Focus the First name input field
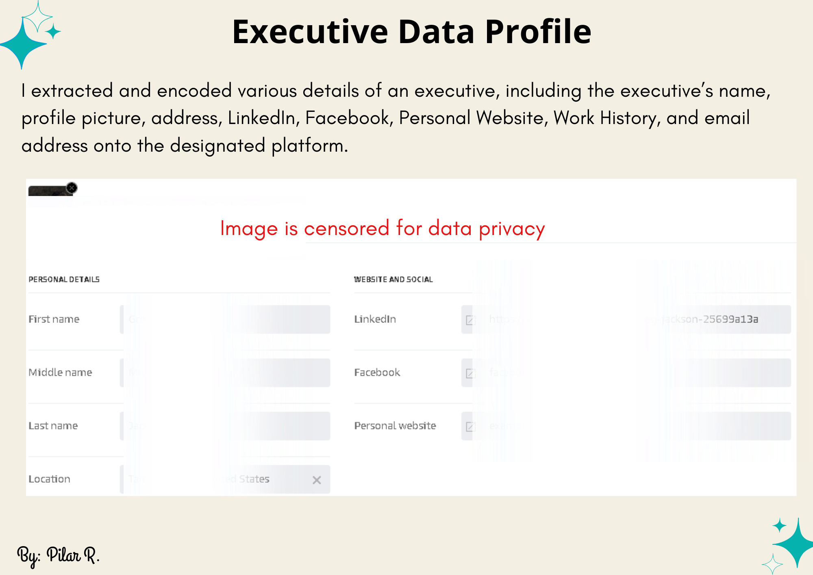 coord(226,320)
